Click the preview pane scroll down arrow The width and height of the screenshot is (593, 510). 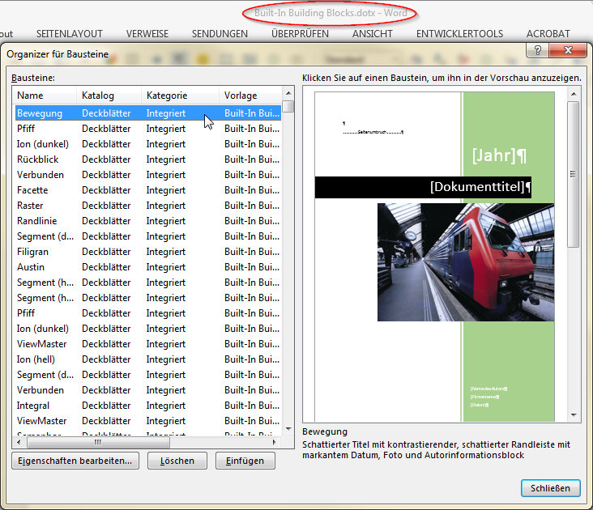point(574,415)
